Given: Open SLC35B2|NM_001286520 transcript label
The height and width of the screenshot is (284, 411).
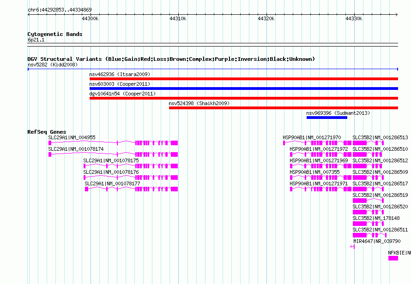Looking at the screenshot, I should (x=381, y=207).
